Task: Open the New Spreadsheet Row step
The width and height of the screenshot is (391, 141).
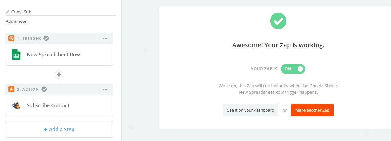Action: point(59,55)
